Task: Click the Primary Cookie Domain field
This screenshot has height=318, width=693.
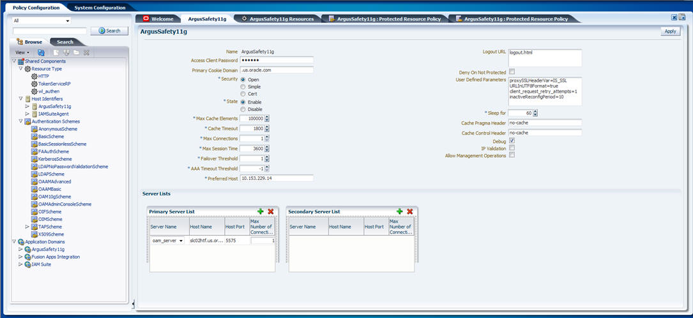Action: [277, 70]
